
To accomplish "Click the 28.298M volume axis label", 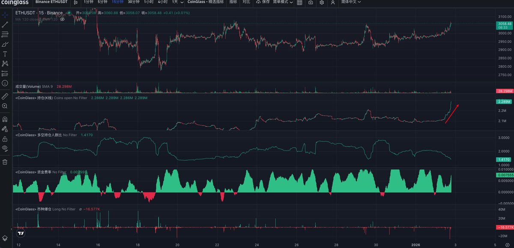I will pos(504,91).
